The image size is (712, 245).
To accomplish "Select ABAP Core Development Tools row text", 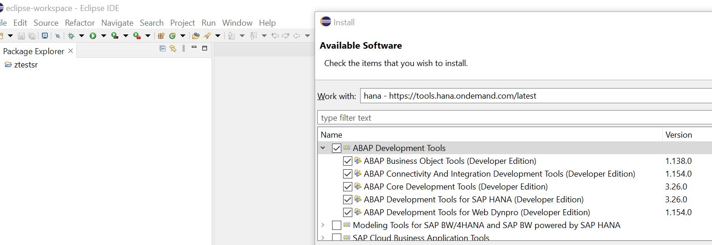I will 455,187.
